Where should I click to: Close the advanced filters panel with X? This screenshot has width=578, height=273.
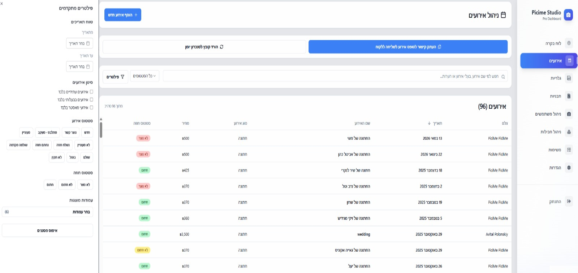coord(2,3)
